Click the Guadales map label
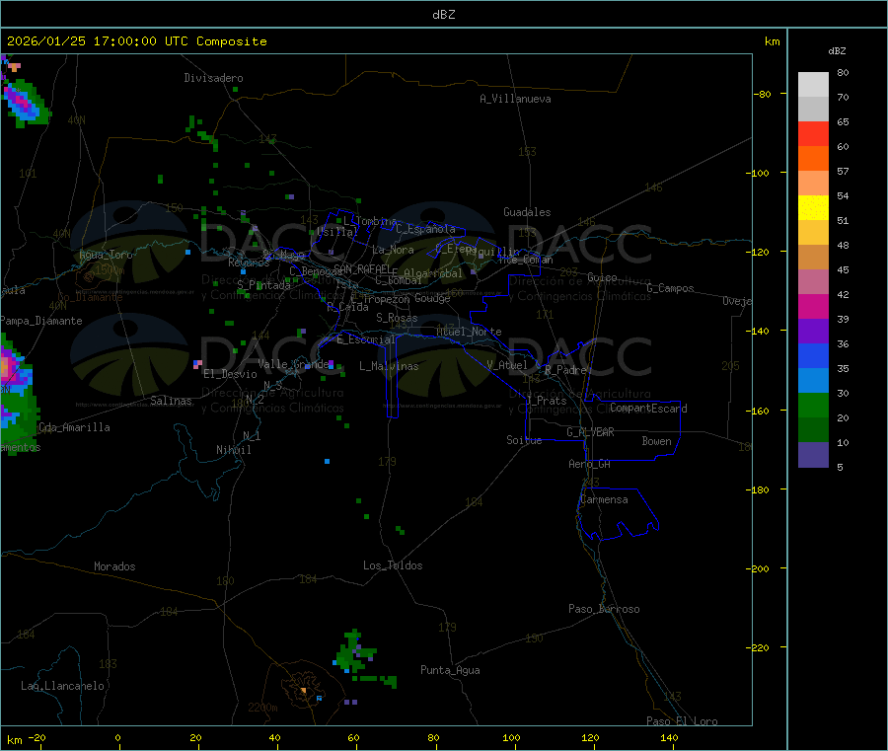Image resolution: width=888 pixels, height=751 pixels. coord(527,212)
